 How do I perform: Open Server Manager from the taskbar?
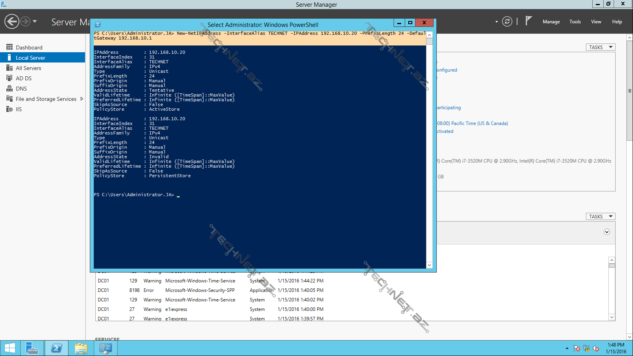(32, 348)
